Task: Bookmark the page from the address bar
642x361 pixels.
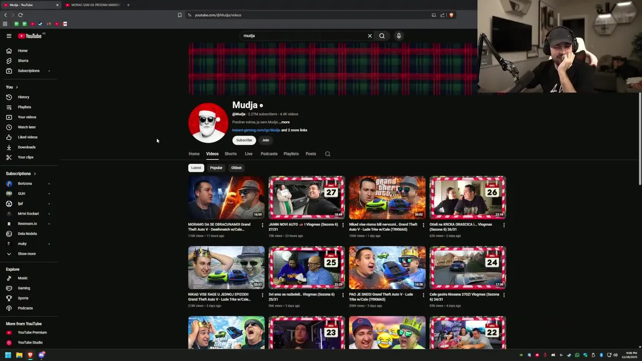Action: pos(180,15)
